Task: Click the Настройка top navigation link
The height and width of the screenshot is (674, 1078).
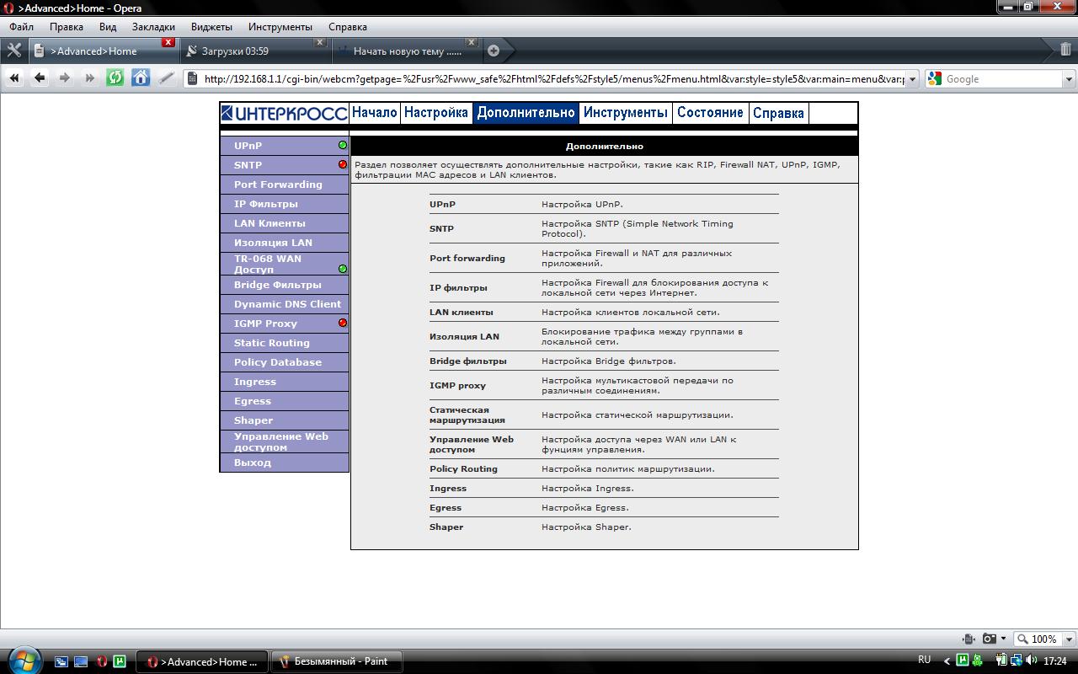Action: (x=435, y=113)
